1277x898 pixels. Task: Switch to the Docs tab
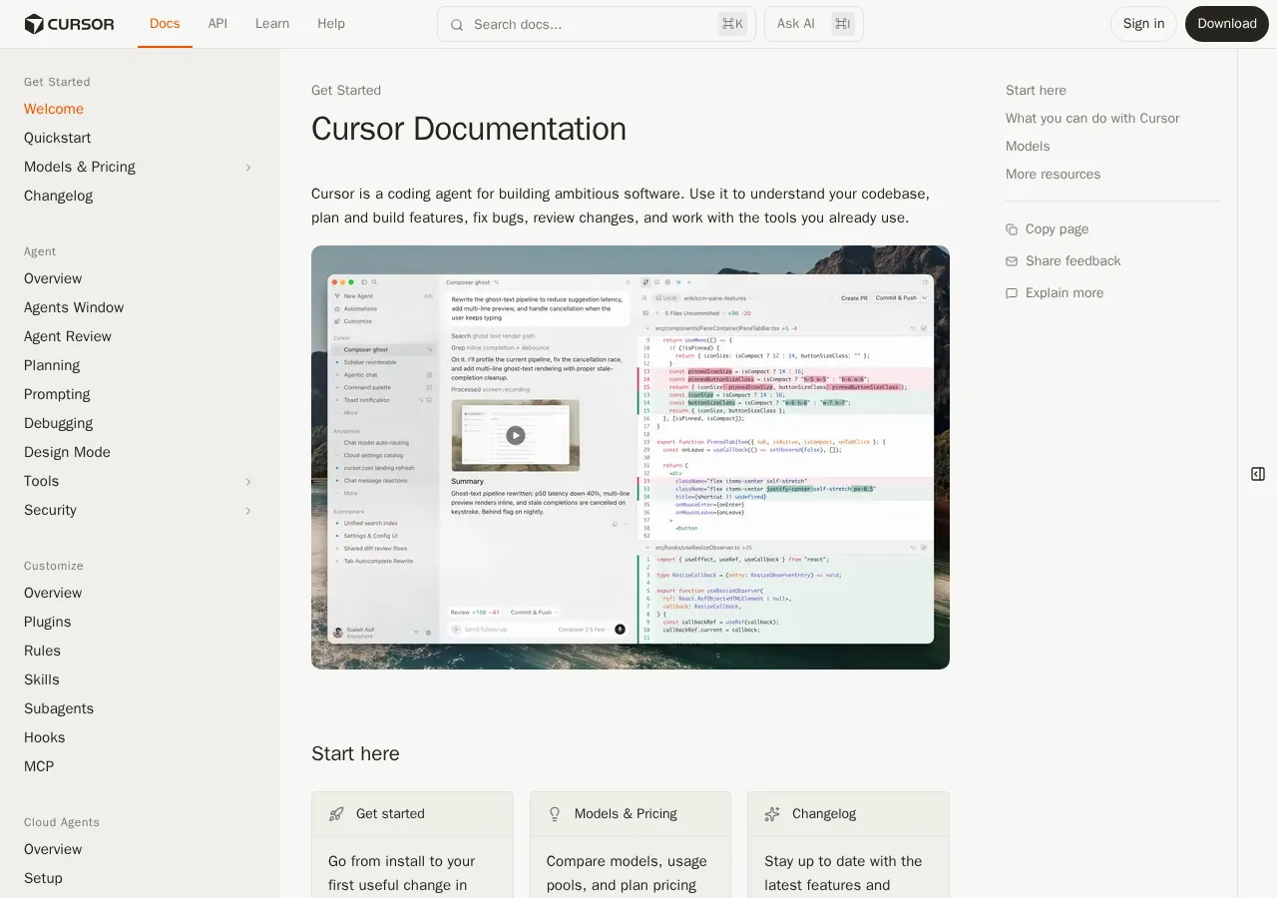click(165, 24)
